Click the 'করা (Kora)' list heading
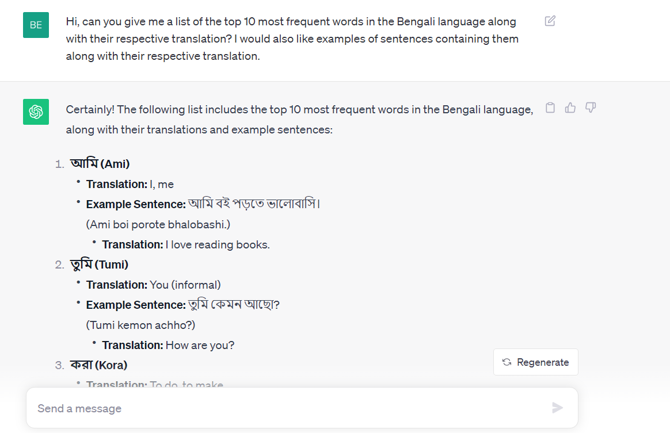Screen dimensions: 670x433 [99, 365]
